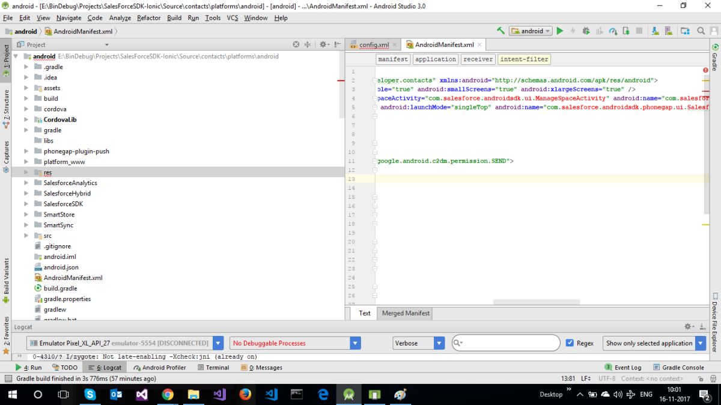The width and height of the screenshot is (721, 405).
Task: Open the VCS menu
Action: (233, 18)
